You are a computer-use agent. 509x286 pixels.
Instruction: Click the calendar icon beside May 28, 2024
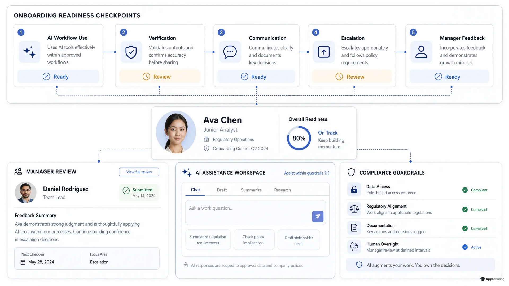pyautogui.click(x=23, y=262)
